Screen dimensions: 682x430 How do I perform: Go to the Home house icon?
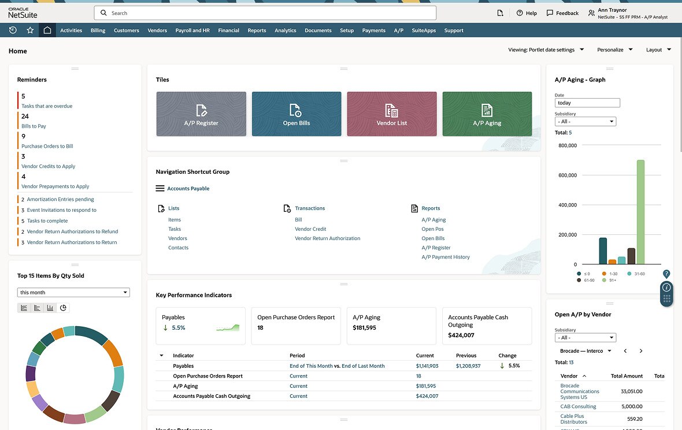click(47, 31)
